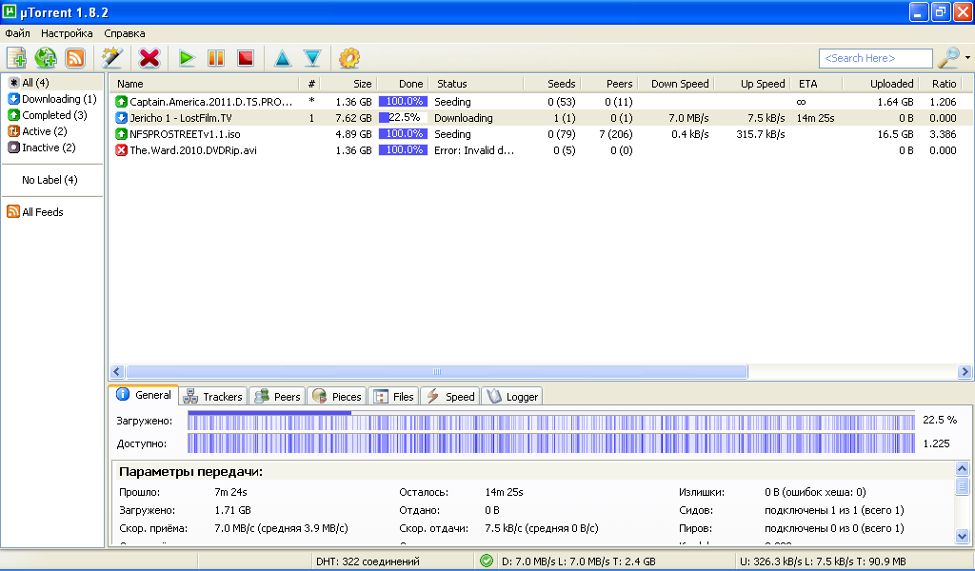Click the error icon of The.Ward.2010.DVDRip.avi
The image size is (975, 571).
[121, 149]
